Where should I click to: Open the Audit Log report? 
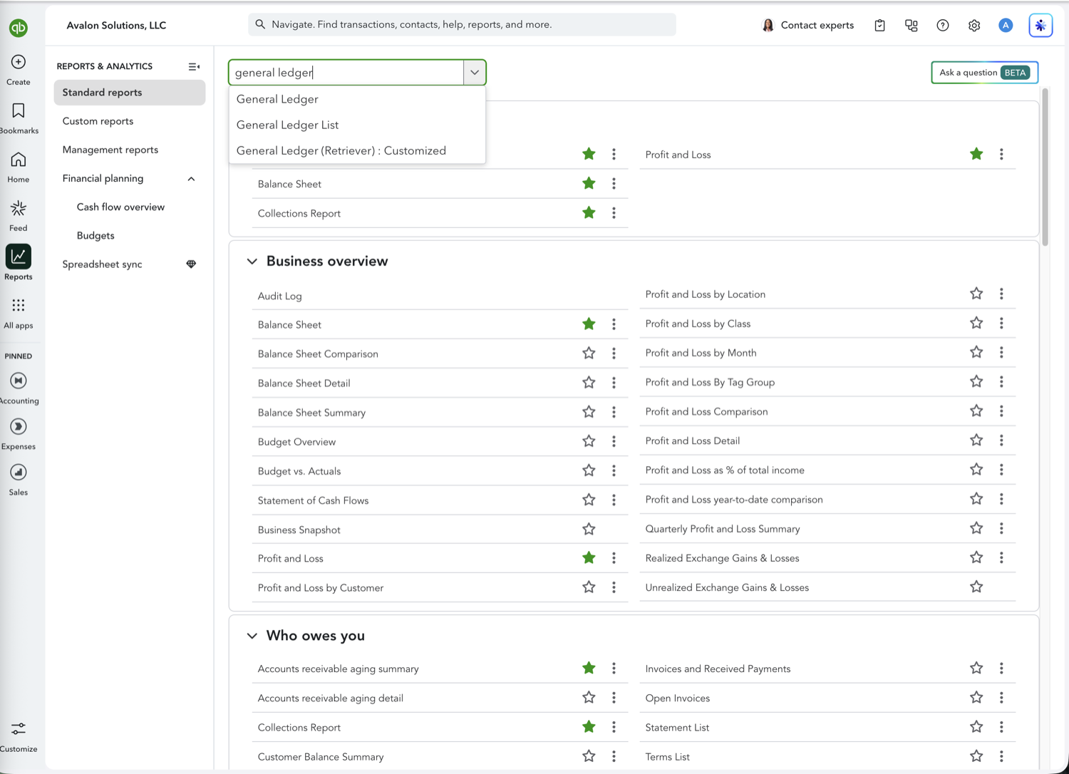coord(279,296)
